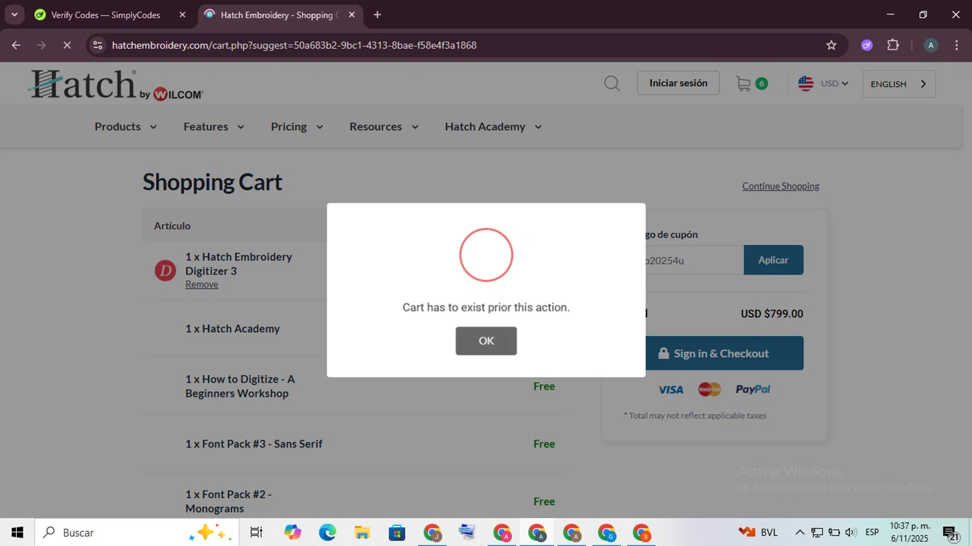This screenshot has width=972, height=546.
Task: Show hidden system tray icons
Action: click(800, 532)
